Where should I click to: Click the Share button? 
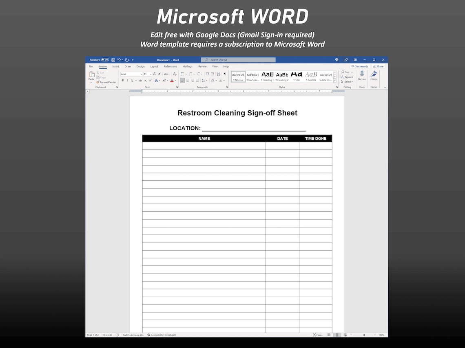[379, 66]
